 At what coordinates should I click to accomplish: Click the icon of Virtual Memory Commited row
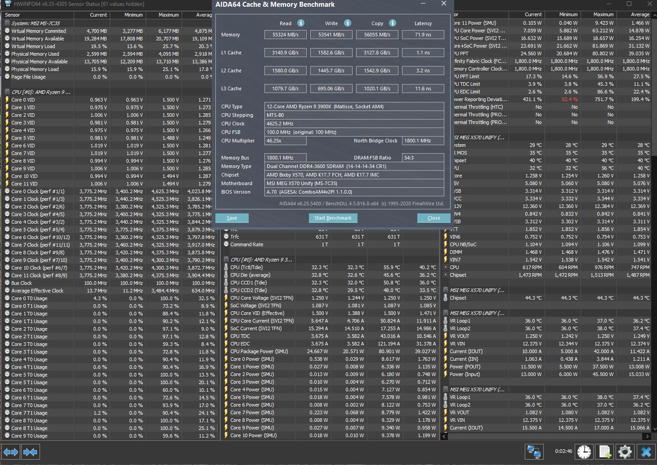pyautogui.click(x=7, y=31)
